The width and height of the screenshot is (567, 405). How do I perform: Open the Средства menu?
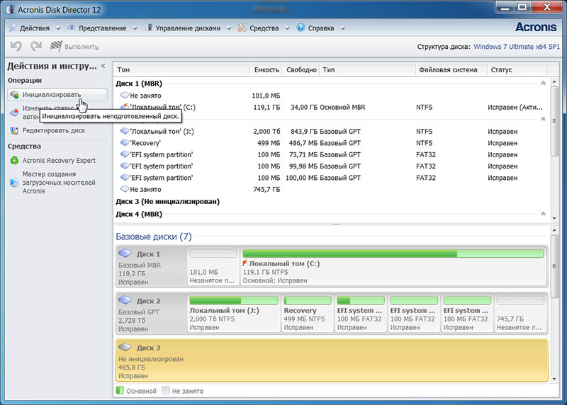click(264, 28)
